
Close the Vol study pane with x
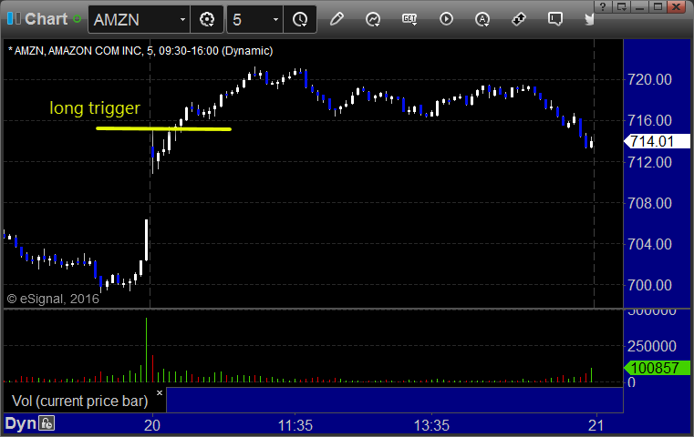click(x=160, y=392)
